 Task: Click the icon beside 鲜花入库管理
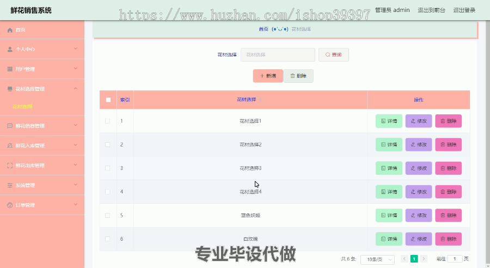coord(10,145)
